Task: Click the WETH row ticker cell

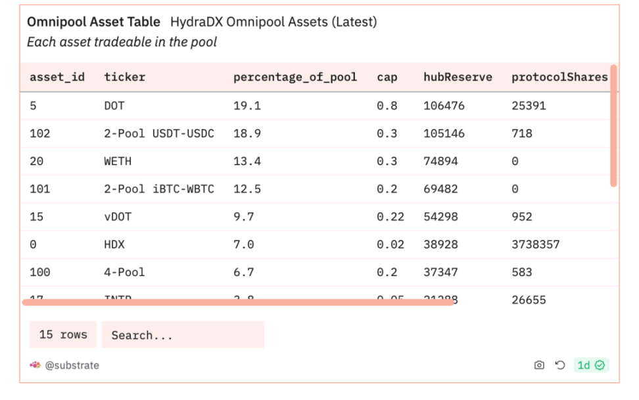Action: tap(118, 161)
